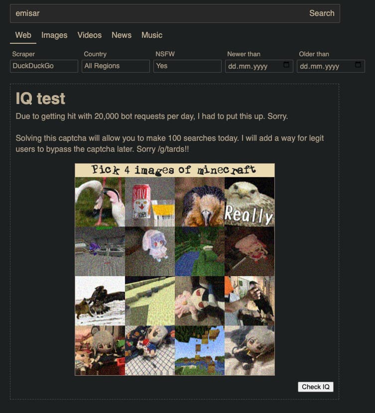Select the gray-haired plush on white fabric image
Image resolution: width=375 pixels, height=413 pixels.
click(250, 350)
